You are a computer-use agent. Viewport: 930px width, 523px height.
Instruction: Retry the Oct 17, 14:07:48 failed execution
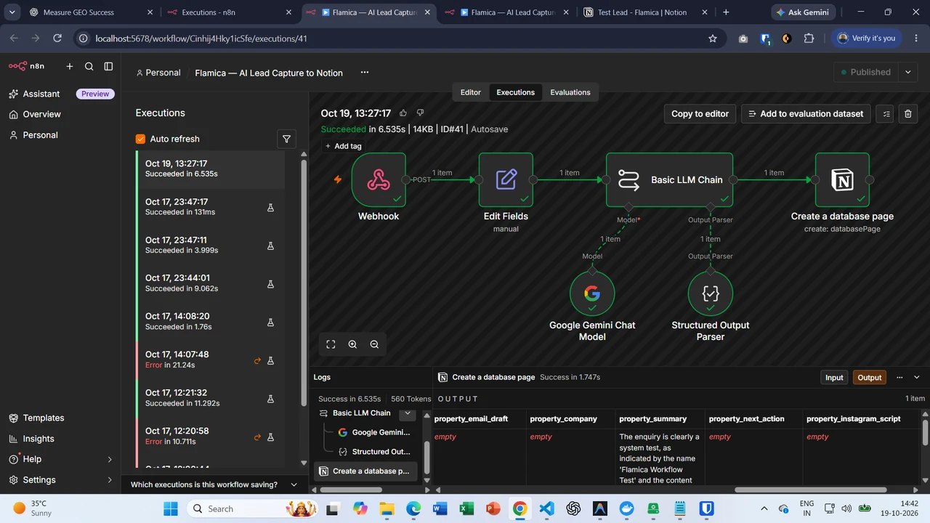point(257,360)
